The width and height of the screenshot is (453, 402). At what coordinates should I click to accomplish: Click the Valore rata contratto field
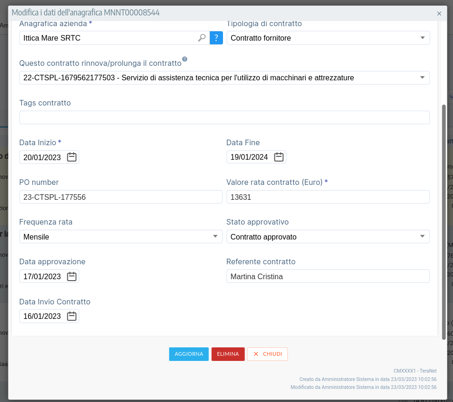327,197
